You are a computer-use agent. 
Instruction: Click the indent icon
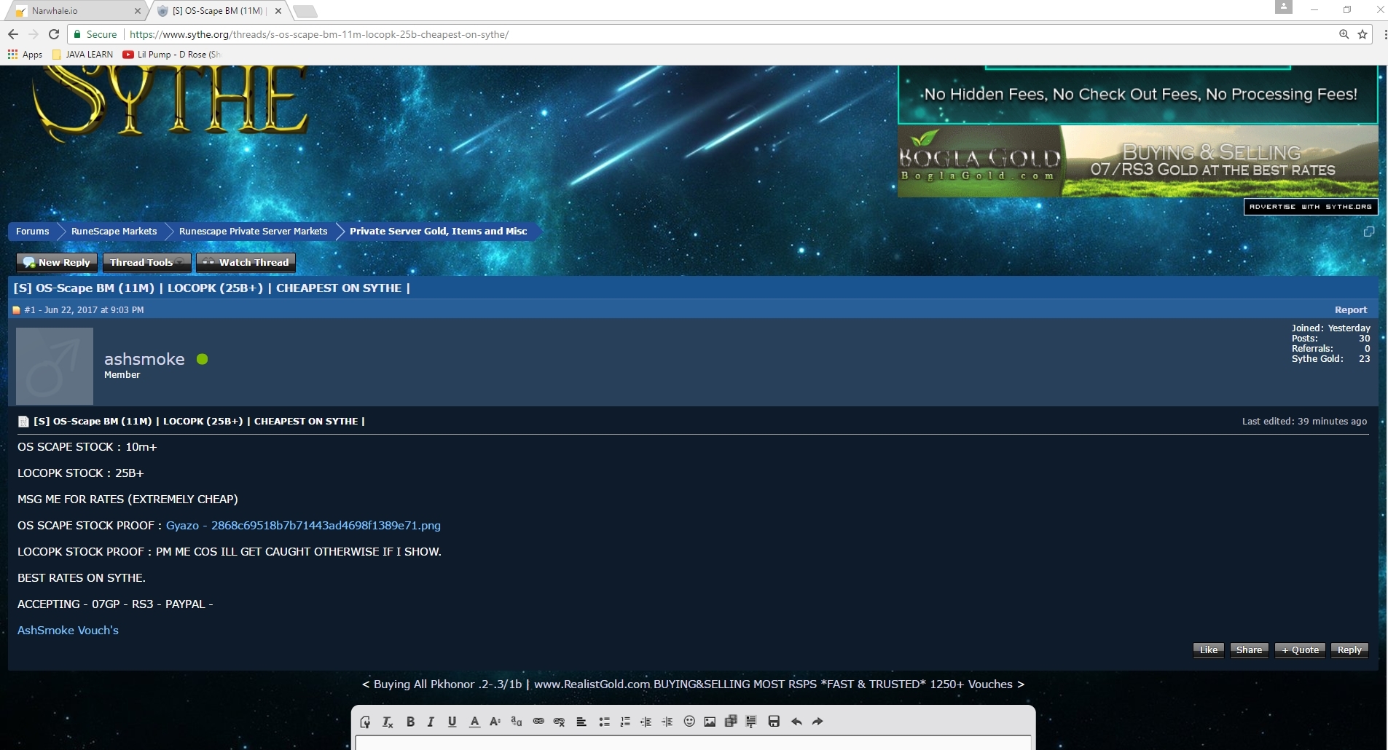click(x=667, y=722)
